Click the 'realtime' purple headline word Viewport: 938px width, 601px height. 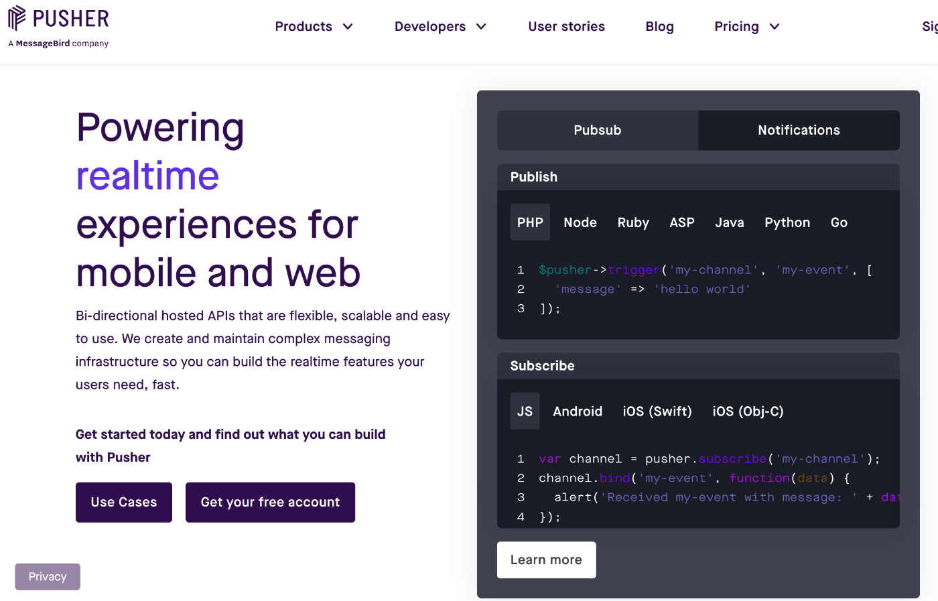click(x=147, y=176)
